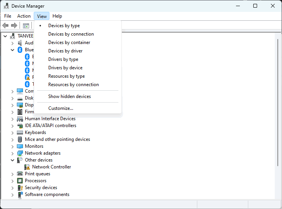Expand Human Interface Devices

[x=12, y=119]
